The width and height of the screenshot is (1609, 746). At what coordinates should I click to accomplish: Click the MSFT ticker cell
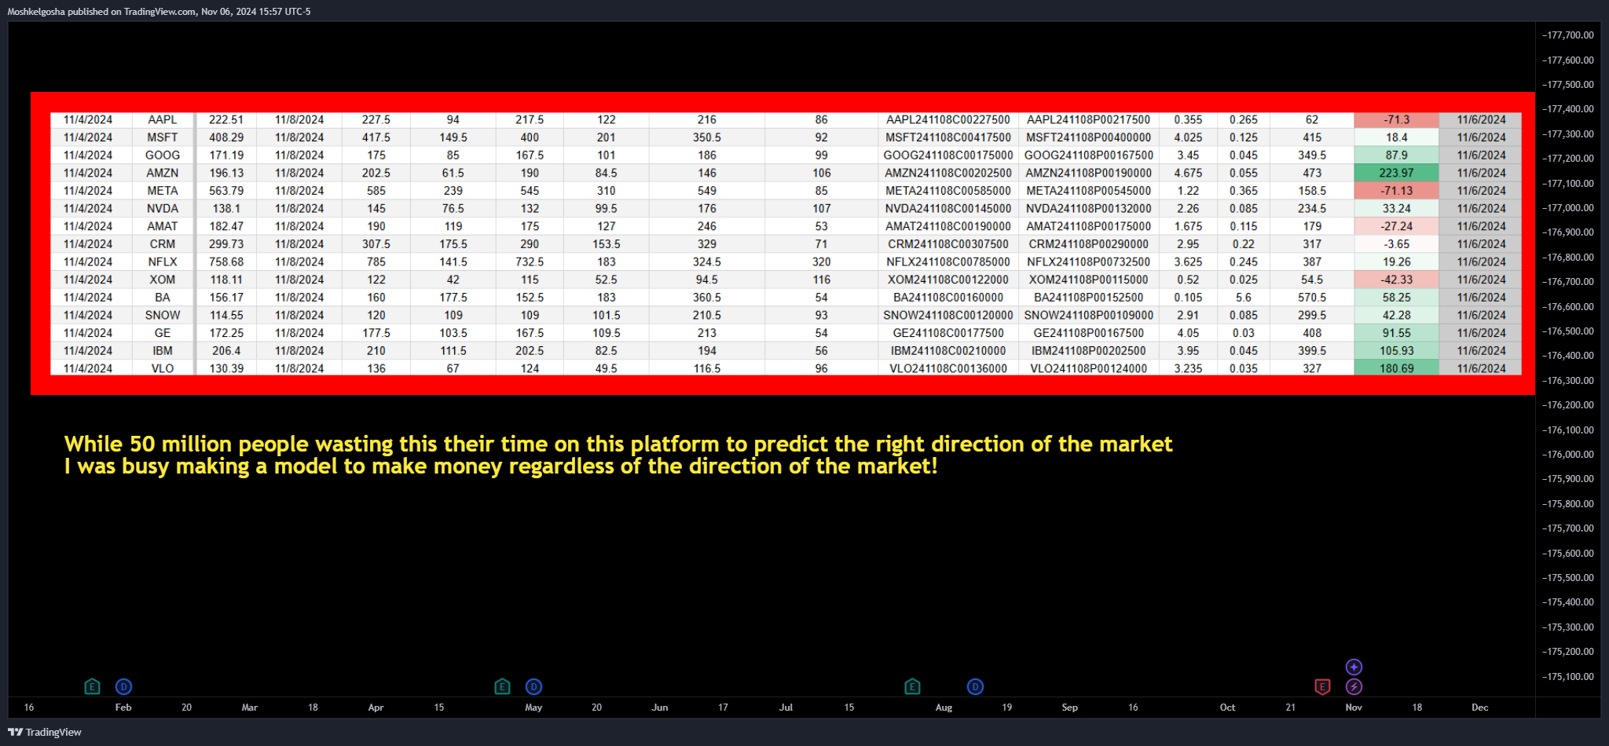[x=163, y=137]
